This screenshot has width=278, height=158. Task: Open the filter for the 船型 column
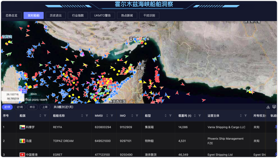[170, 116]
